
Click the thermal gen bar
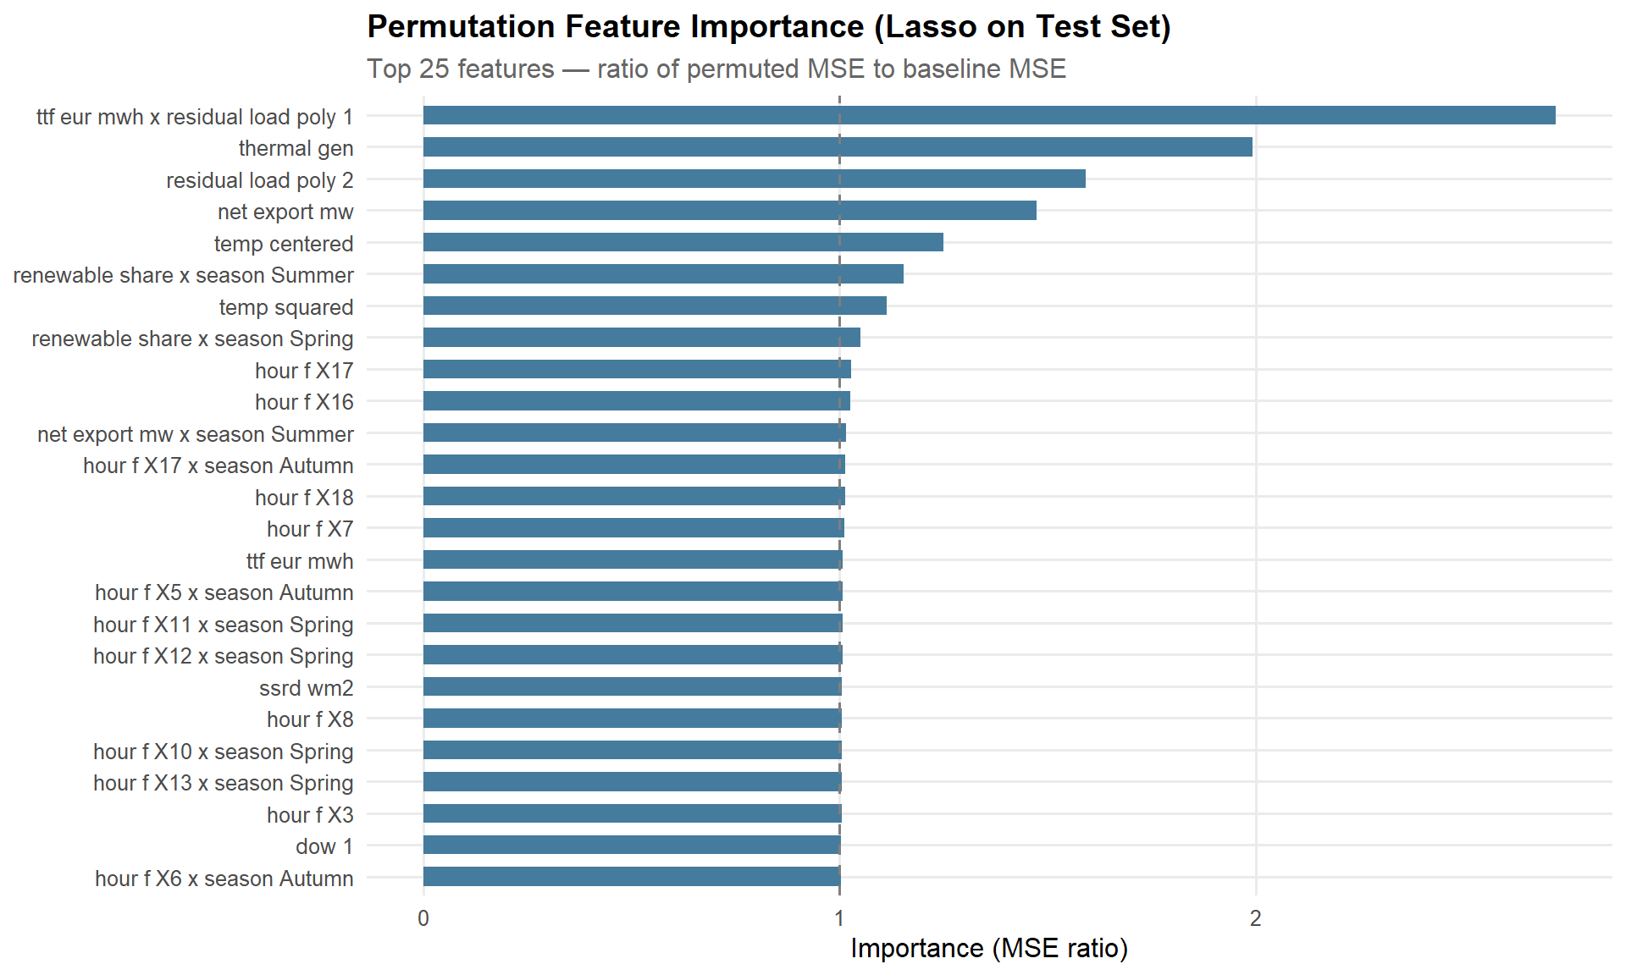tap(838, 147)
